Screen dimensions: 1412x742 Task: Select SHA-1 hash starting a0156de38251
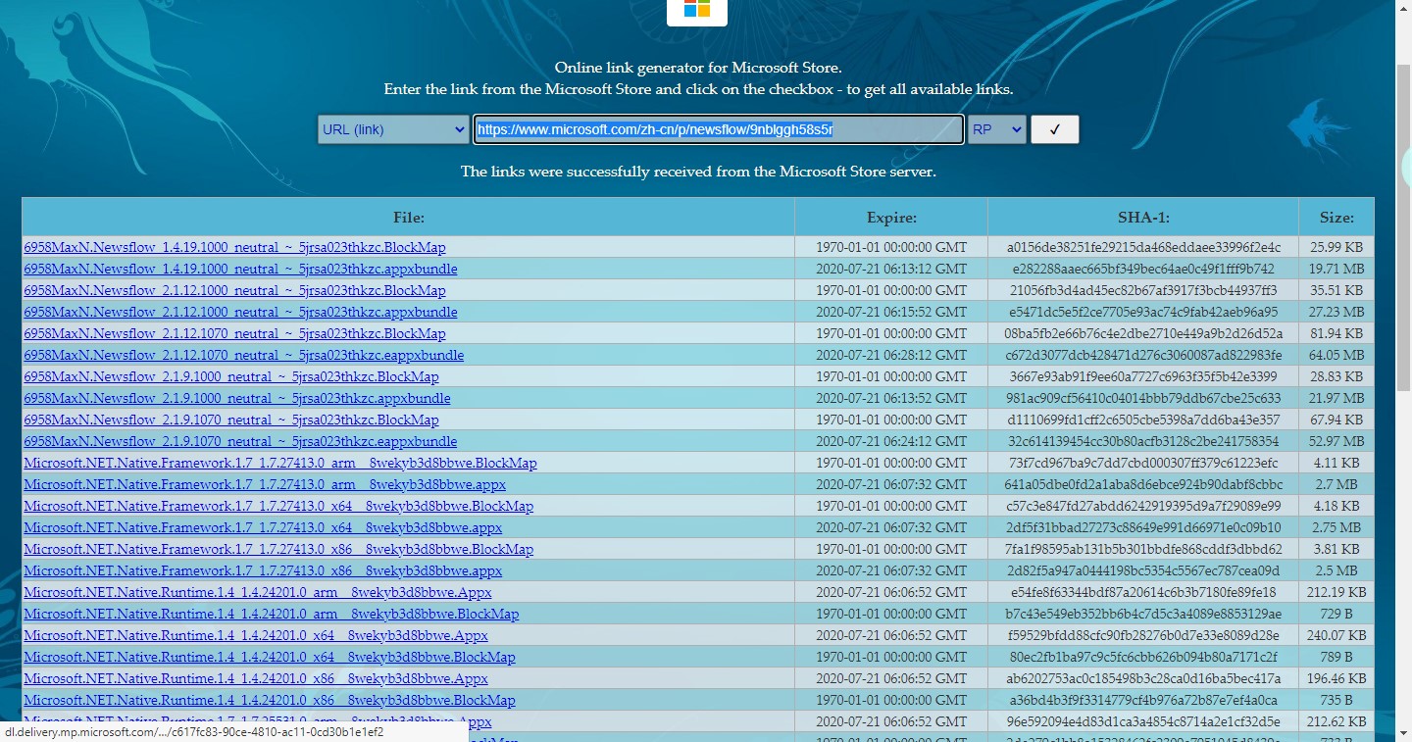pyautogui.click(x=1143, y=247)
